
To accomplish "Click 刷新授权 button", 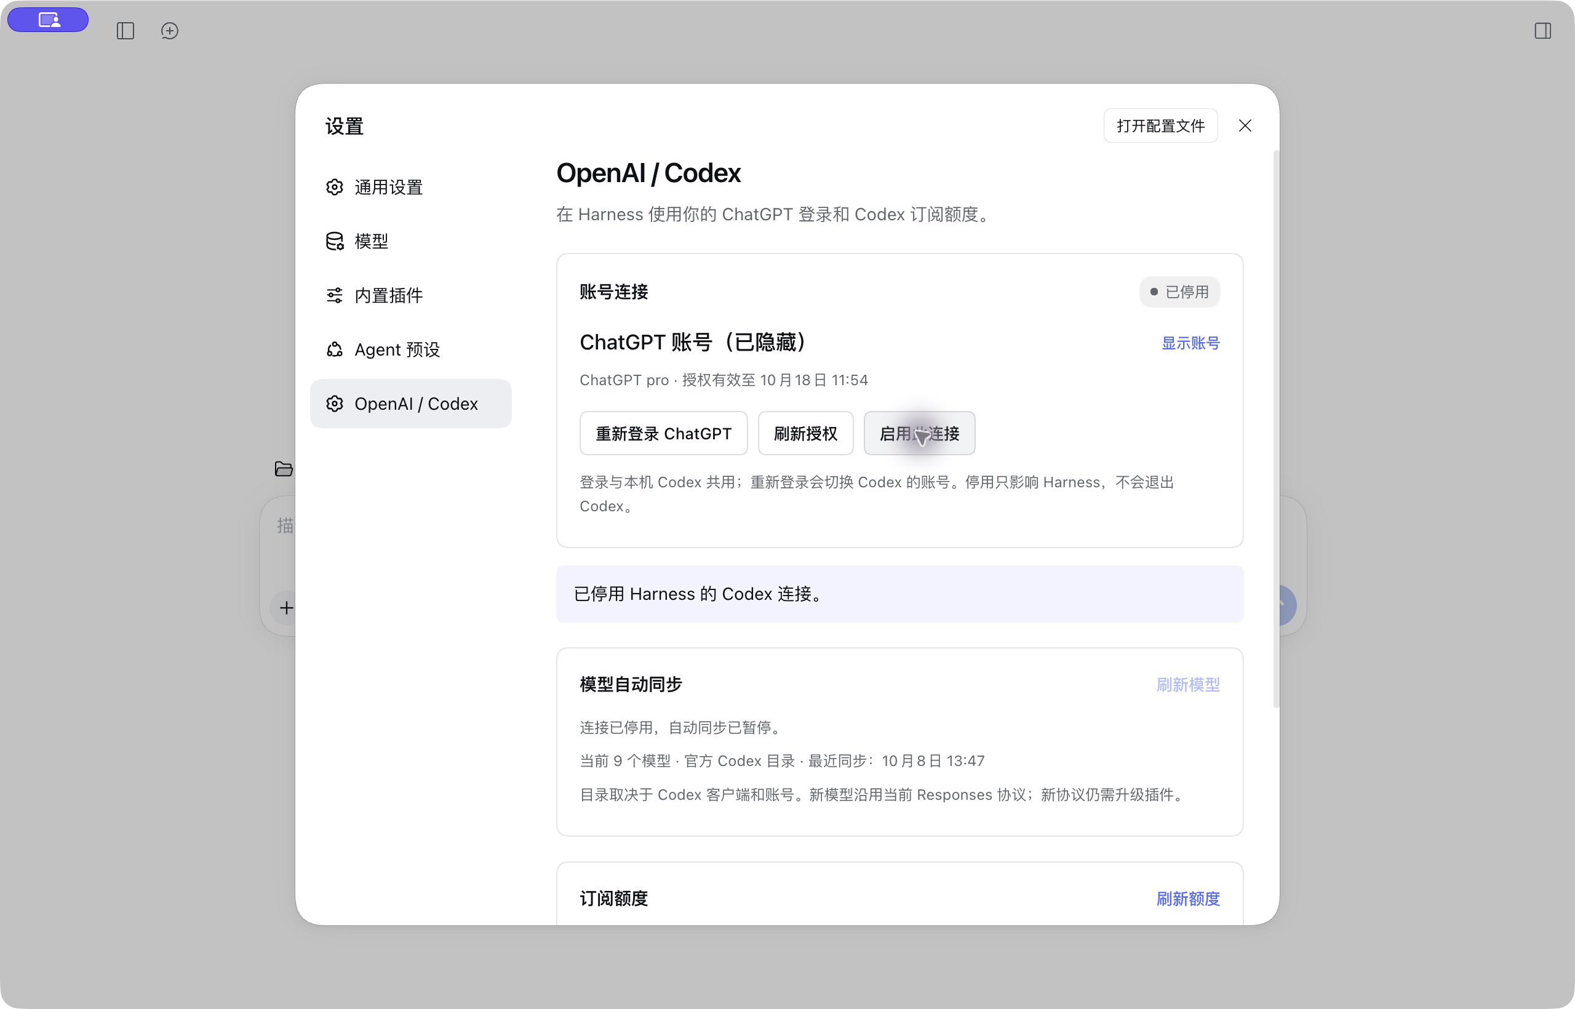I will click(806, 433).
